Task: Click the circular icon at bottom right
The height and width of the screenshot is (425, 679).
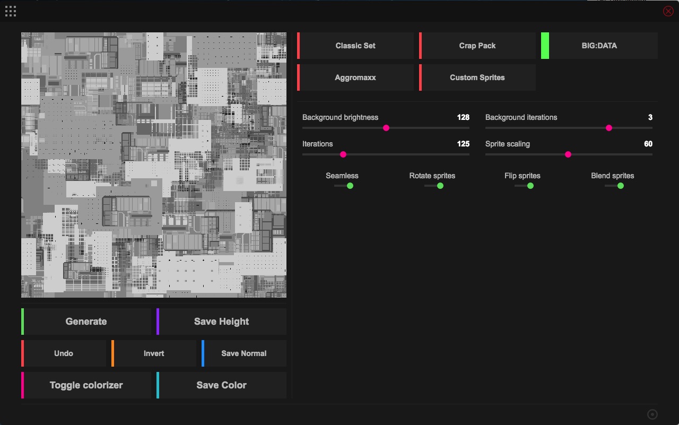Action: coord(652,414)
